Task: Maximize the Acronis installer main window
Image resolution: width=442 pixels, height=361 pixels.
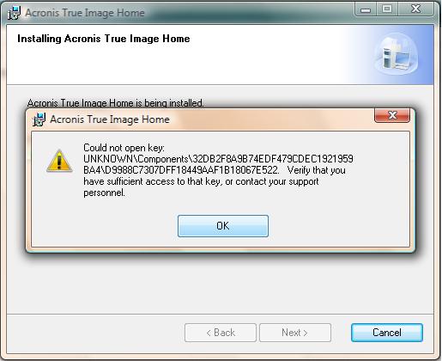Action: coord(387,9)
